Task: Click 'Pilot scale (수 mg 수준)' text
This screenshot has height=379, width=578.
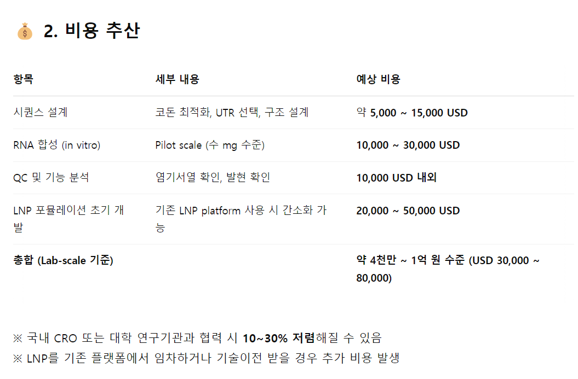Action: tap(210, 145)
